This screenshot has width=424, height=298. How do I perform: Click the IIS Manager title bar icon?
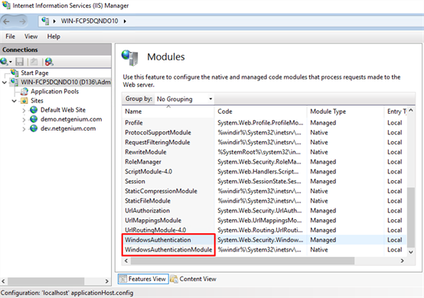[6, 5]
